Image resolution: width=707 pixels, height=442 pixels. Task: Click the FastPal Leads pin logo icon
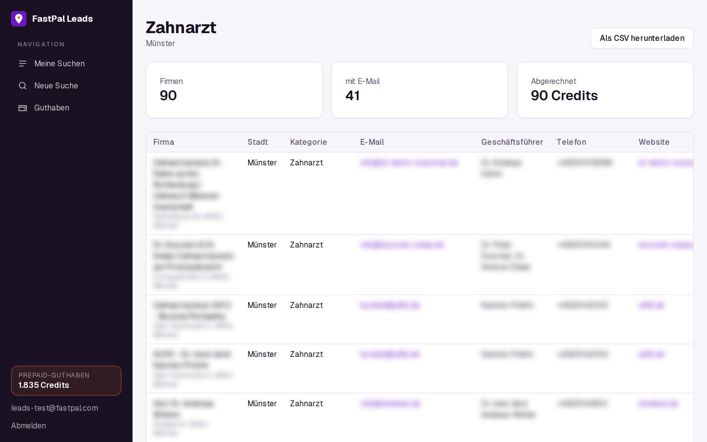pos(19,19)
